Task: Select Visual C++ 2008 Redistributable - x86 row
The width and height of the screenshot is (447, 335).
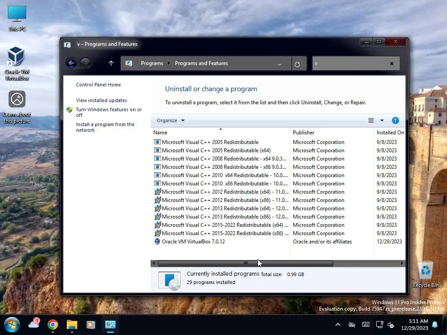Action: (x=278, y=167)
